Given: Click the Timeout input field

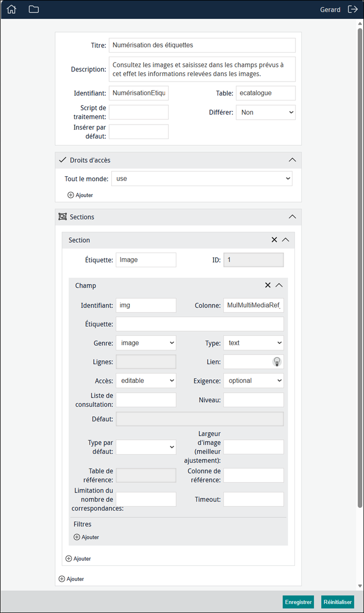Looking at the screenshot, I should pyautogui.click(x=253, y=499).
